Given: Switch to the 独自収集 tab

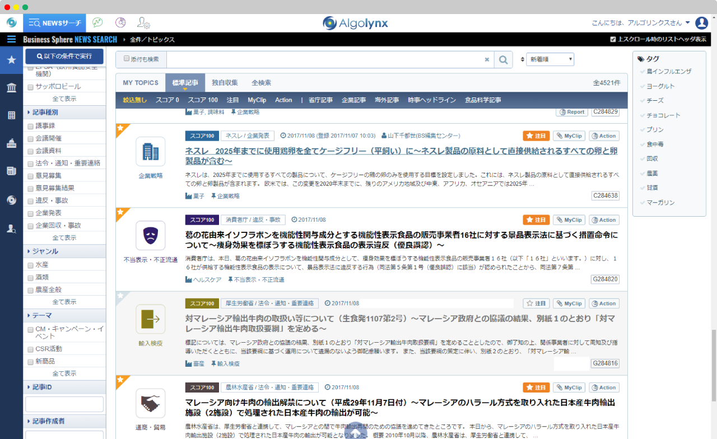Looking at the screenshot, I should (225, 83).
